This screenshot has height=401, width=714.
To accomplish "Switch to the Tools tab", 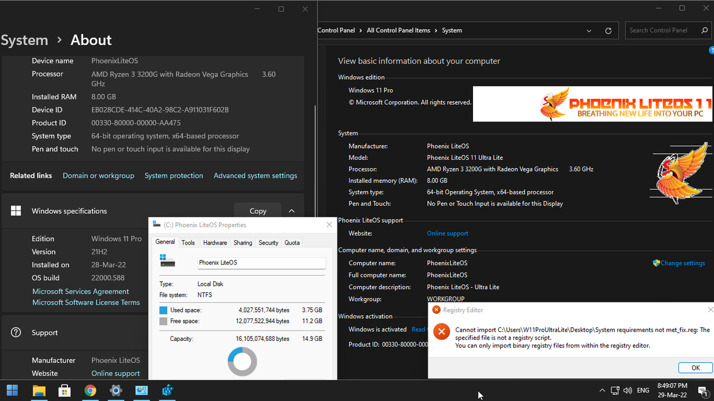I will coord(189,243).
